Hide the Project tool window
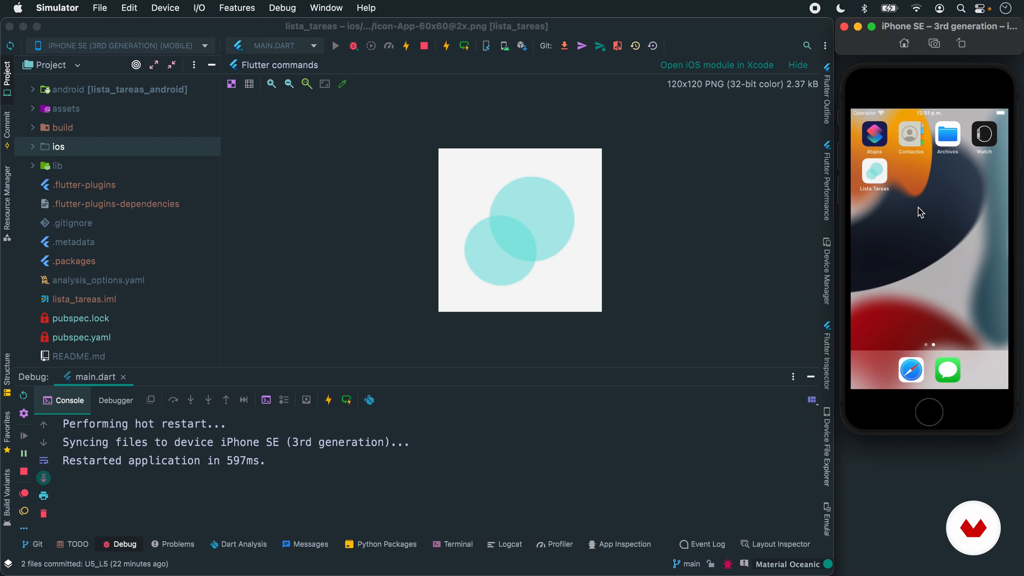 click(212, 65)
